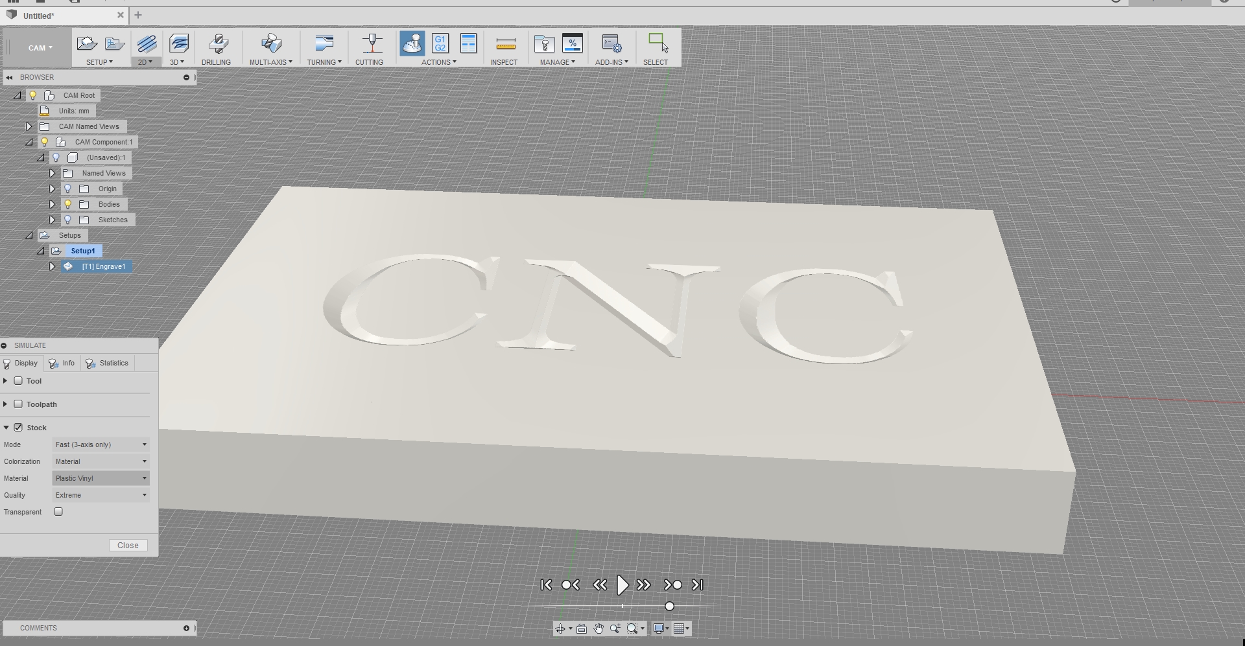This screenshot has height=646, width=1245.
Task: Click the Drilling tool icon
Action: 218,44
